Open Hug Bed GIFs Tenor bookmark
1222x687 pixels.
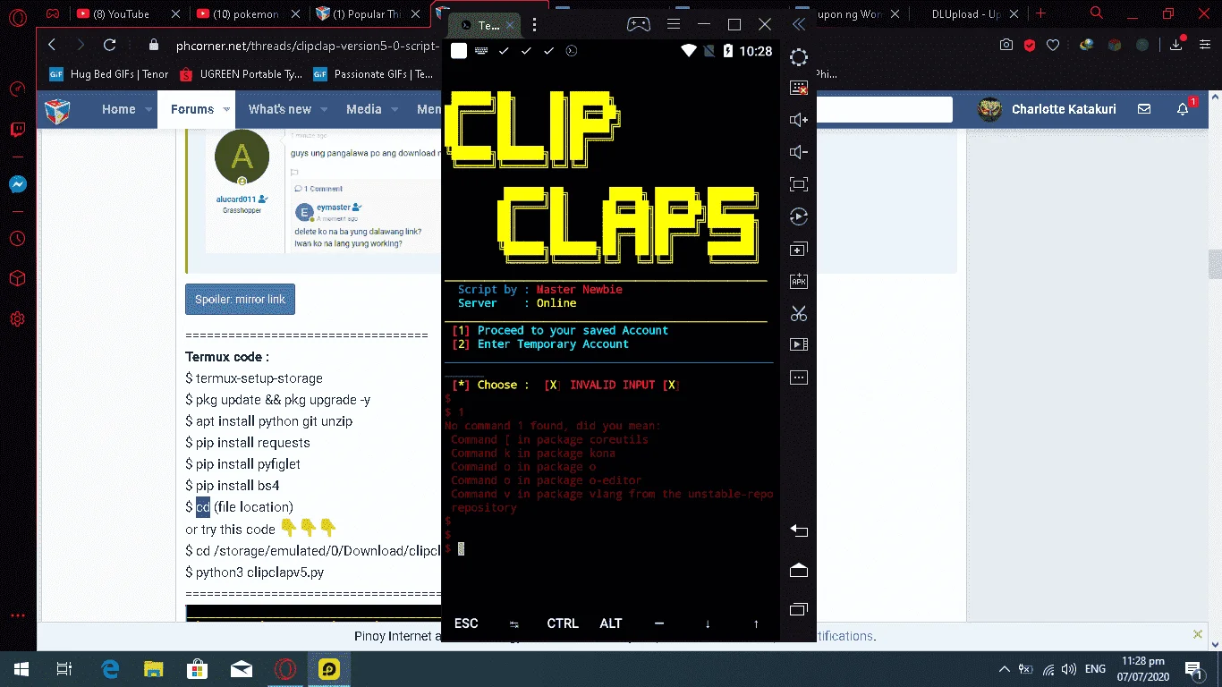[x=109, y=74]
